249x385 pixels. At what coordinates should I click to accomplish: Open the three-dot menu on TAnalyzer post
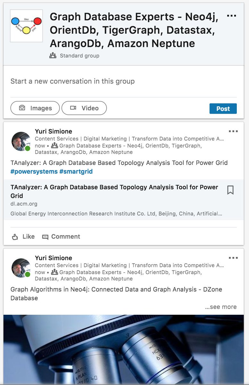[233, 131]
